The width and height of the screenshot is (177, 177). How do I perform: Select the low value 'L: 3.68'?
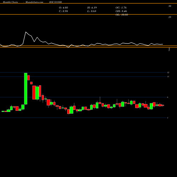(92, 11)
